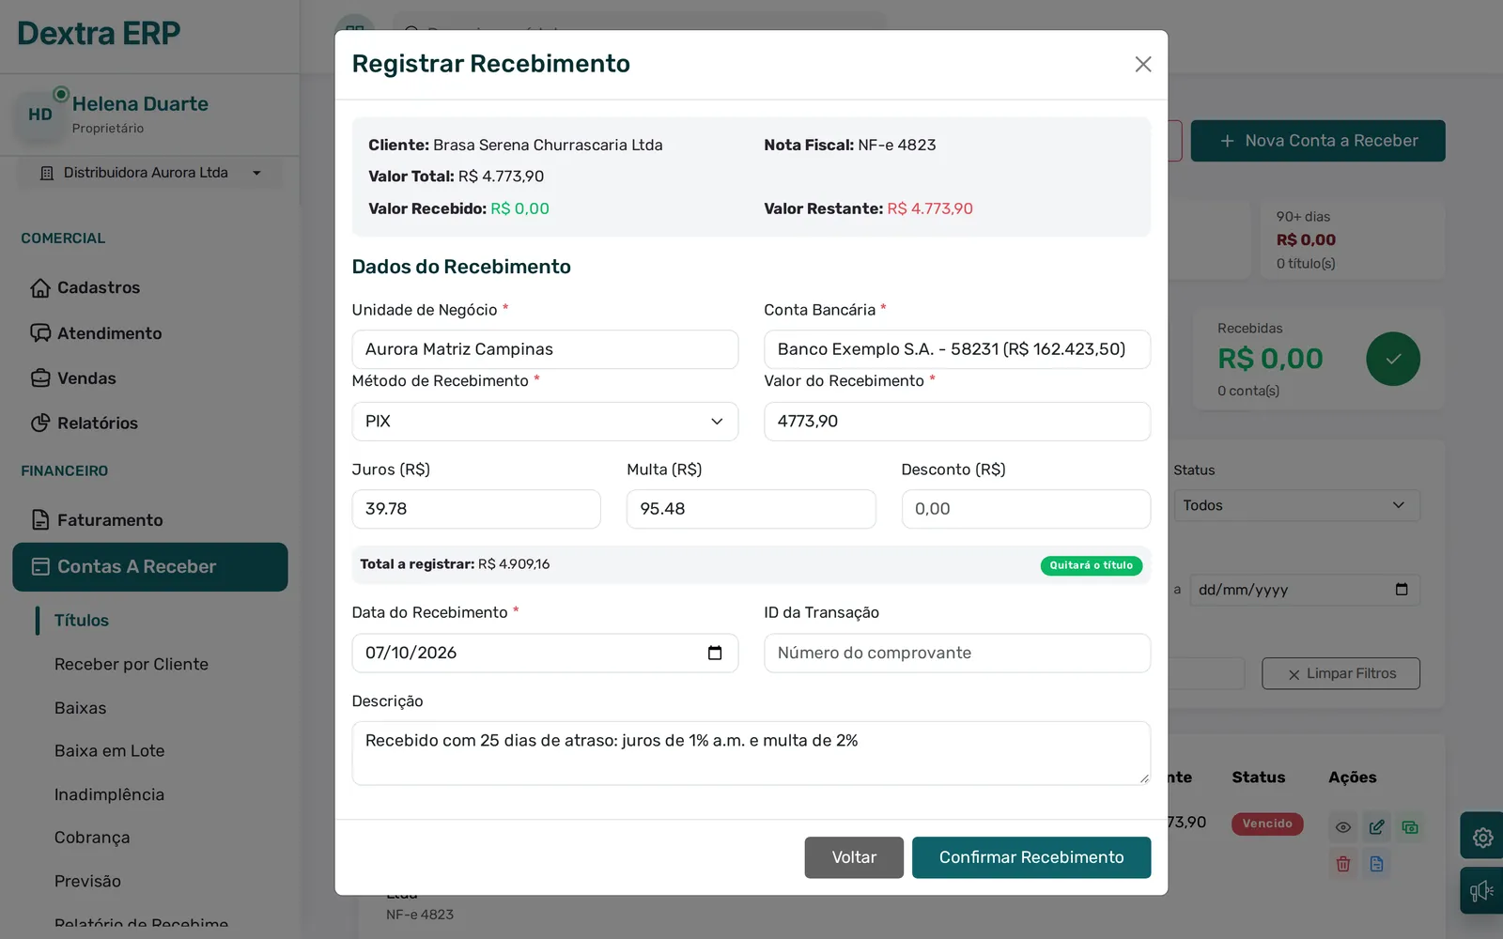The height and width of the screenshot is (939, 1503).
Task: Open the settings gear floating button
Action: pyautogui.click(x=1482, y=836)
